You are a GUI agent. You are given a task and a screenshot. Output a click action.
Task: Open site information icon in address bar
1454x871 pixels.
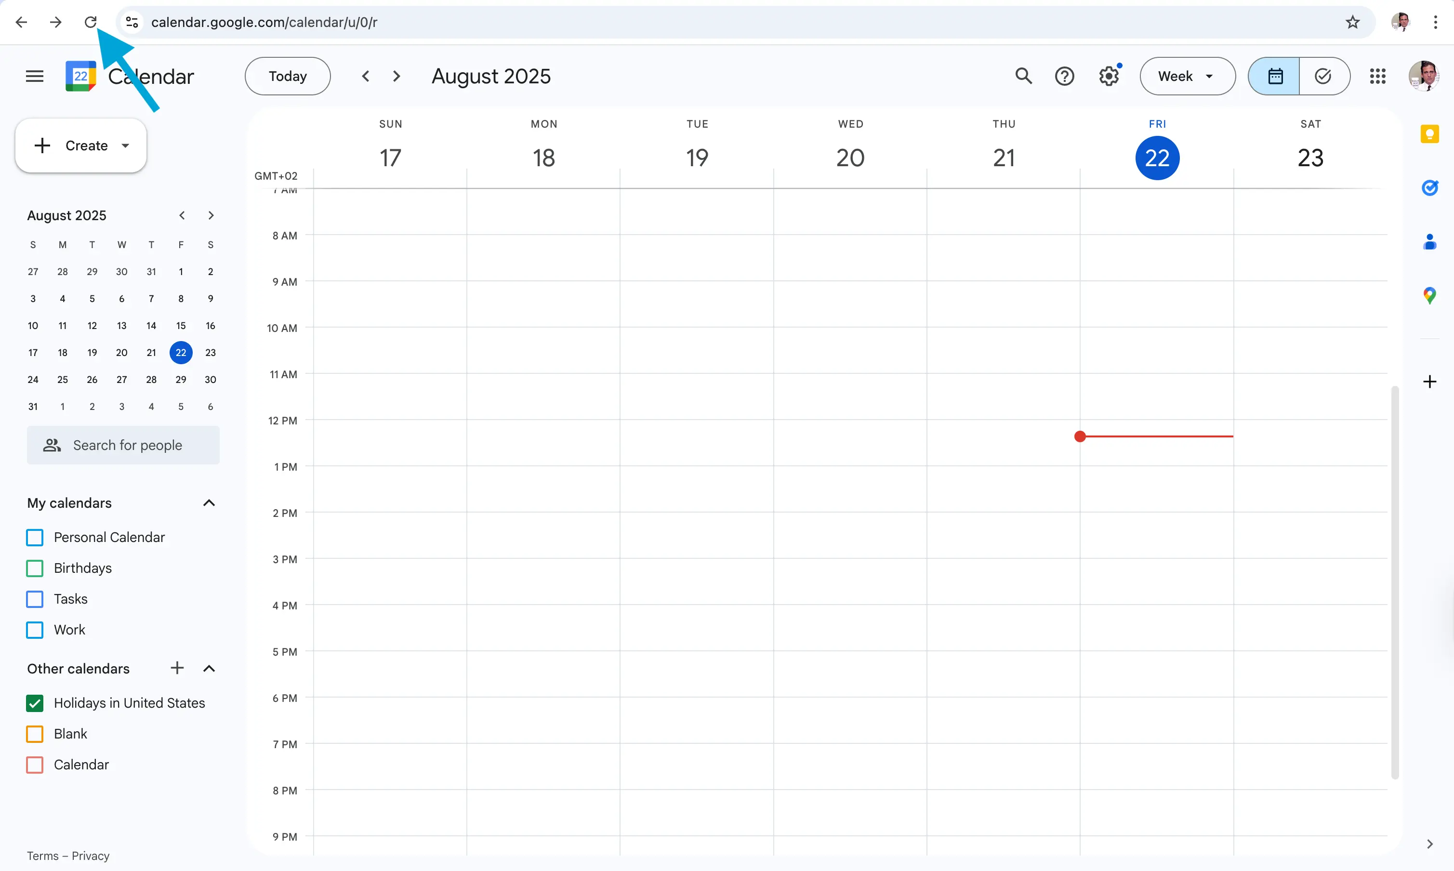pos(132,22)
